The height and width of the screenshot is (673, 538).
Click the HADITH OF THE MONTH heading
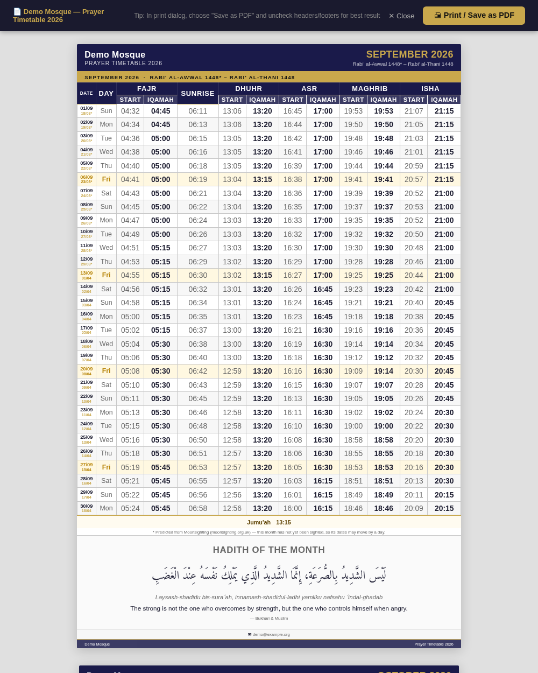pyautogui.click(x=269, y=550)
